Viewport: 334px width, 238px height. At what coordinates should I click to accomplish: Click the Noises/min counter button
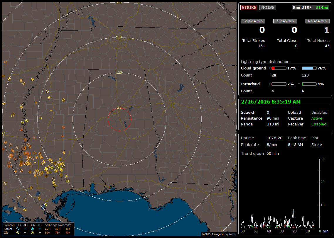317,21
